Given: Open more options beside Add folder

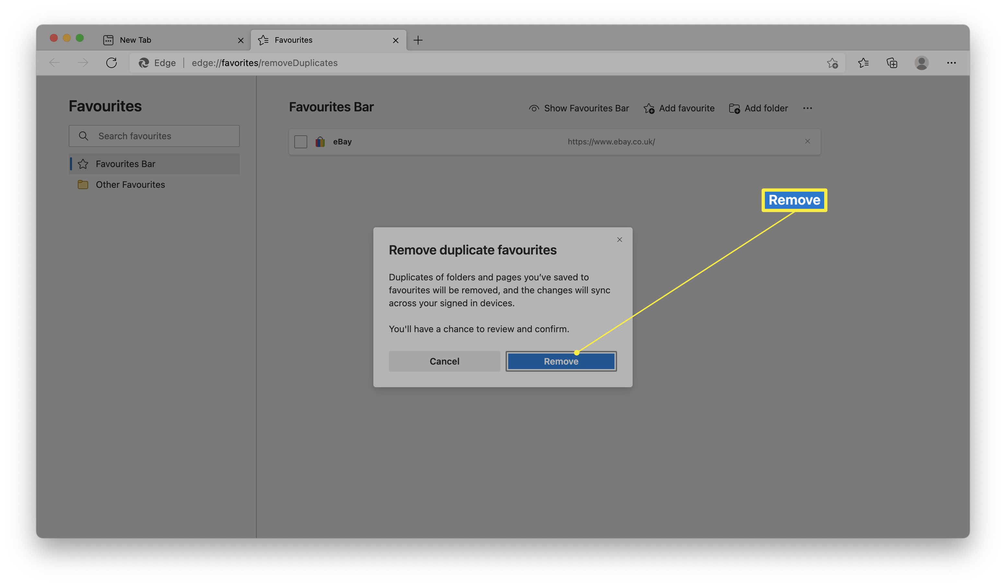Looking at the screenshot, I should pos(807,108).
